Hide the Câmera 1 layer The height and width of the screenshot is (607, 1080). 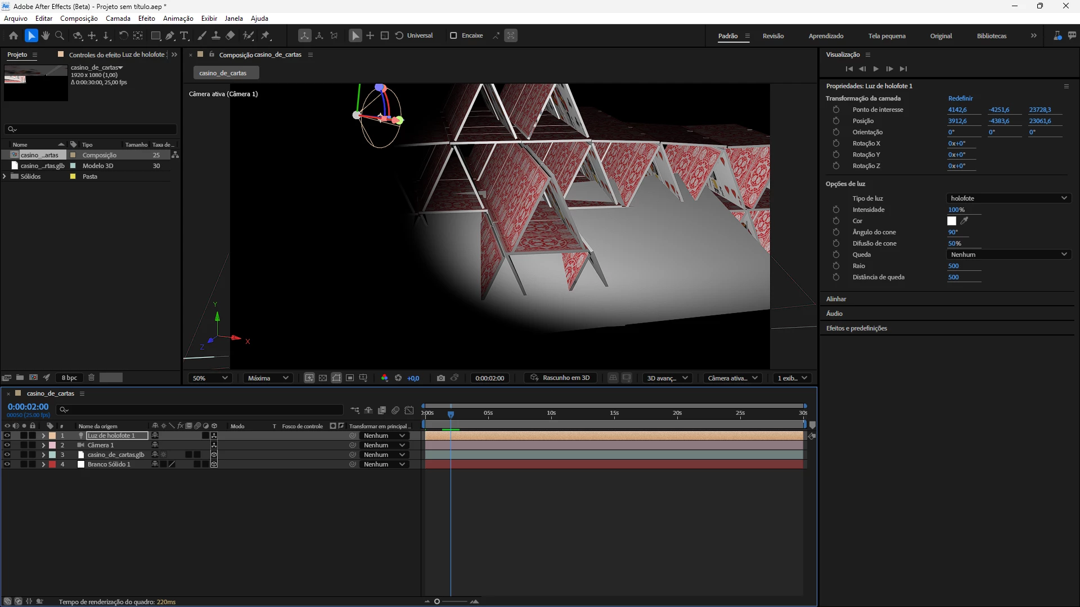coord(7,445)
